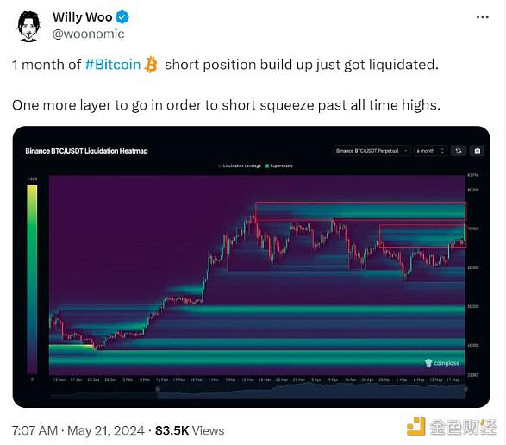Open the 6 month timeframe selector
Image resolution: width=506 pixels, height=445 pixels.
[430, 151]
